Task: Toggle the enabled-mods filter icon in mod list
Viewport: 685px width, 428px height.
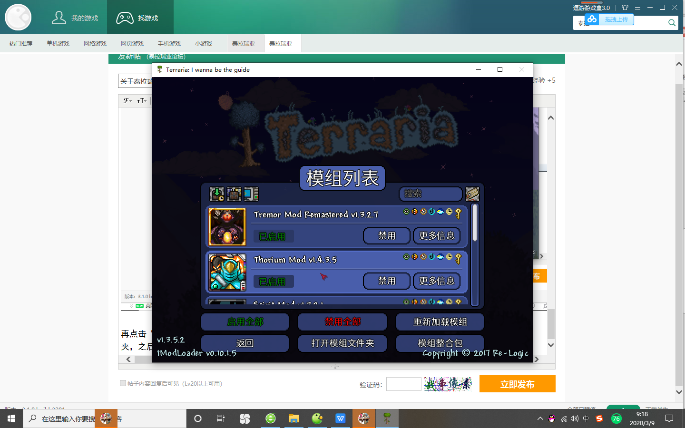Action: pyautogui.click(x=217, y=194)
